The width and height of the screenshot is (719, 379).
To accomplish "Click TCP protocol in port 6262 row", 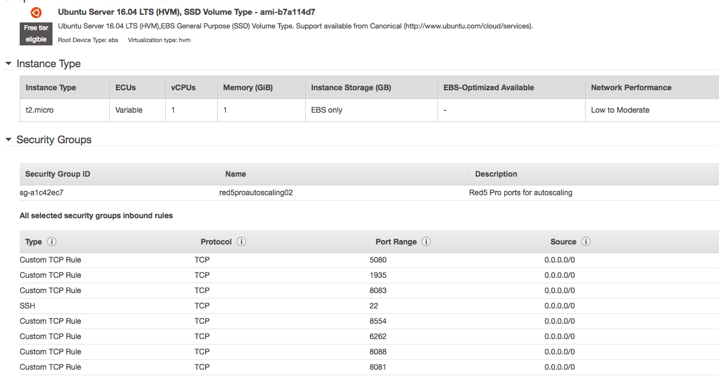I will click(202, 336).
